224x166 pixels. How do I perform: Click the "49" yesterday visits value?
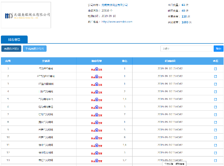point(183,11)
